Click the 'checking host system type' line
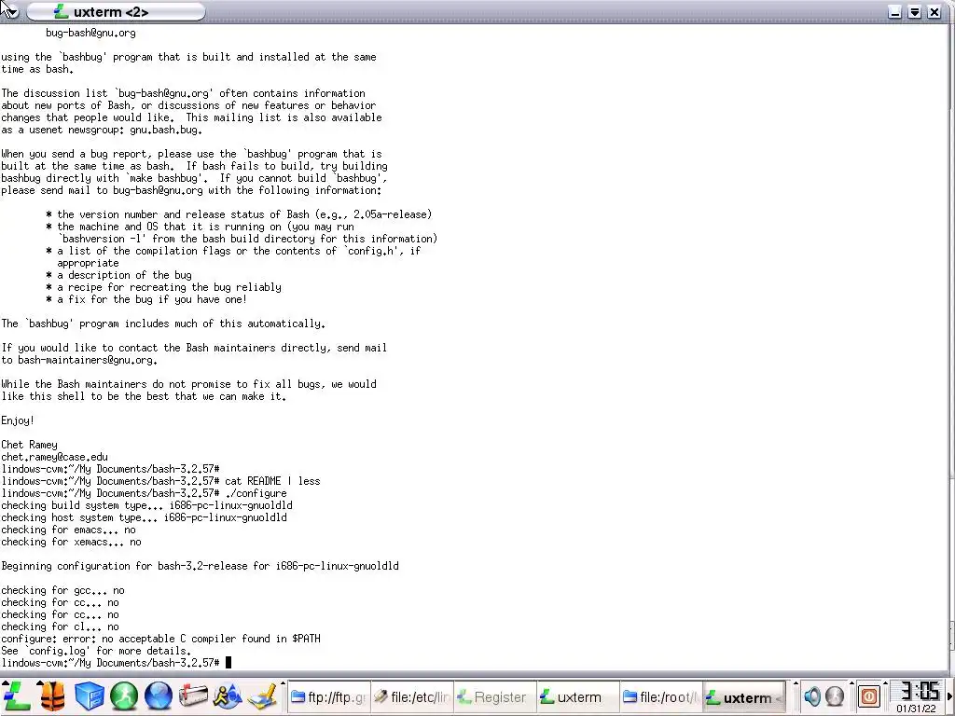Image resolution: width=955 pixels, height=716 pixels. [144, 517]
